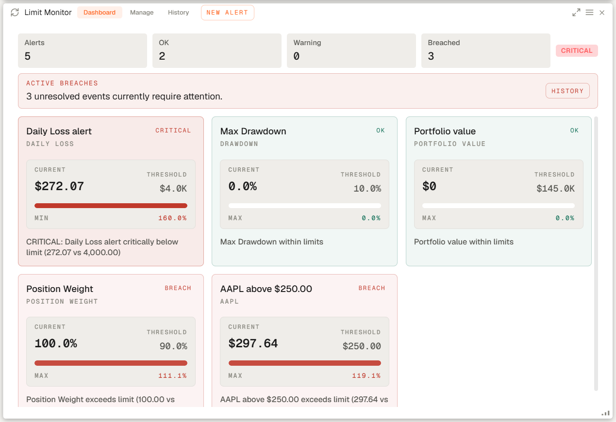Click the message 'Max Drawdown within limits'
Screen dimensions: 616x422
coord(272,242)
